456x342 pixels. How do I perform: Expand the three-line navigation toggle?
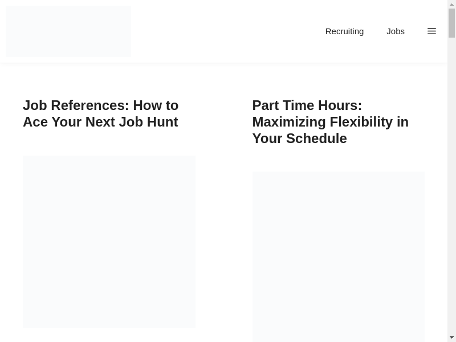point(431,31)
